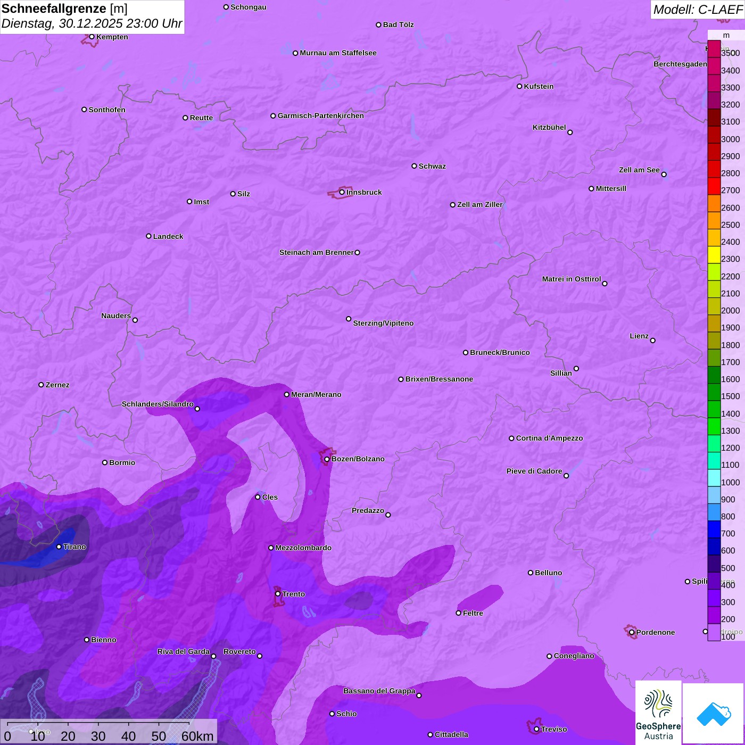Click the Belluno label
The image size is (745, 745).
pyautogui.click(x=549, y=573)
